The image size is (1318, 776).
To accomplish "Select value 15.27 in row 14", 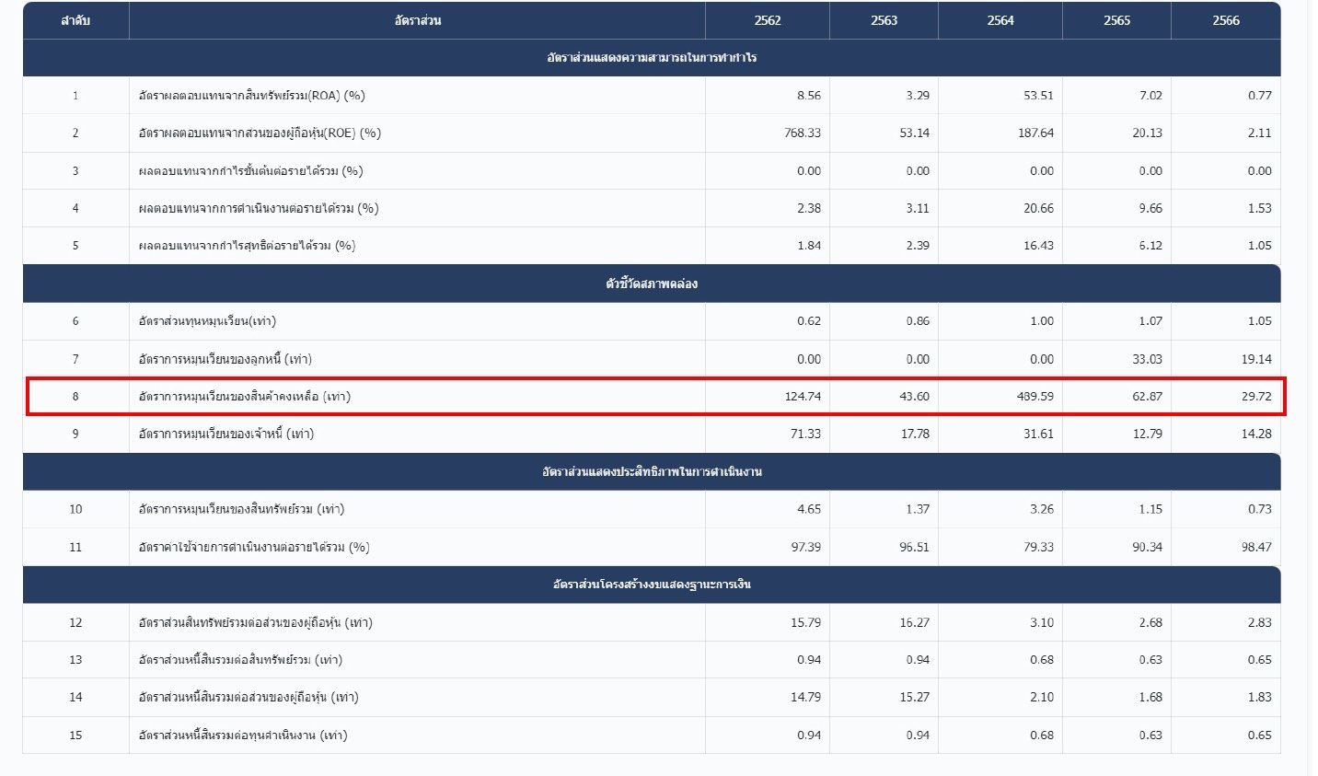I will (914, 698).
